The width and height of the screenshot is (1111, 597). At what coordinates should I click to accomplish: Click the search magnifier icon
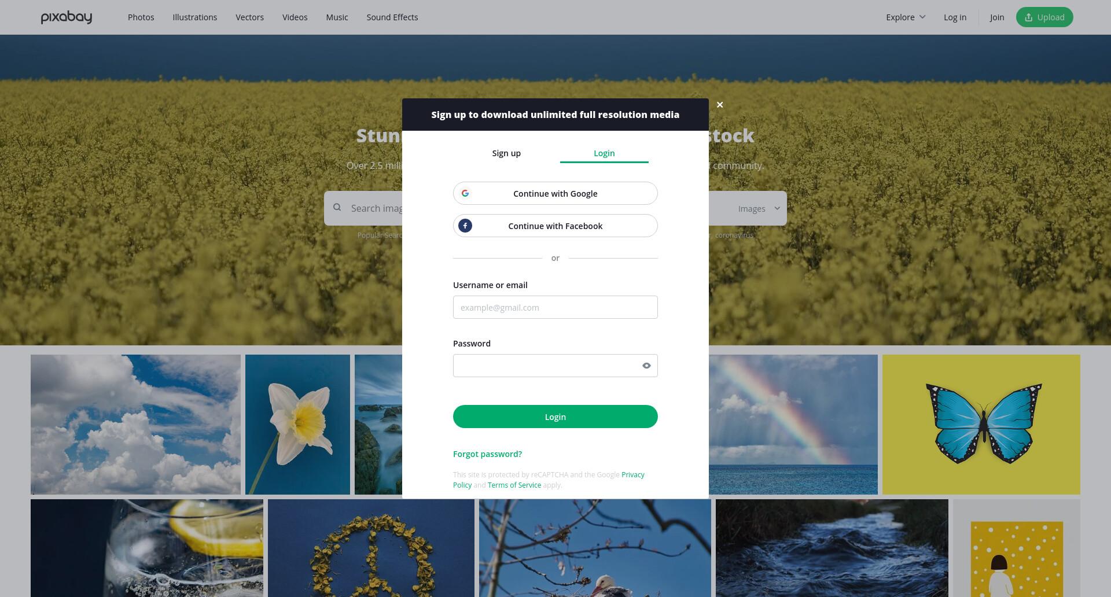(337, 208)
